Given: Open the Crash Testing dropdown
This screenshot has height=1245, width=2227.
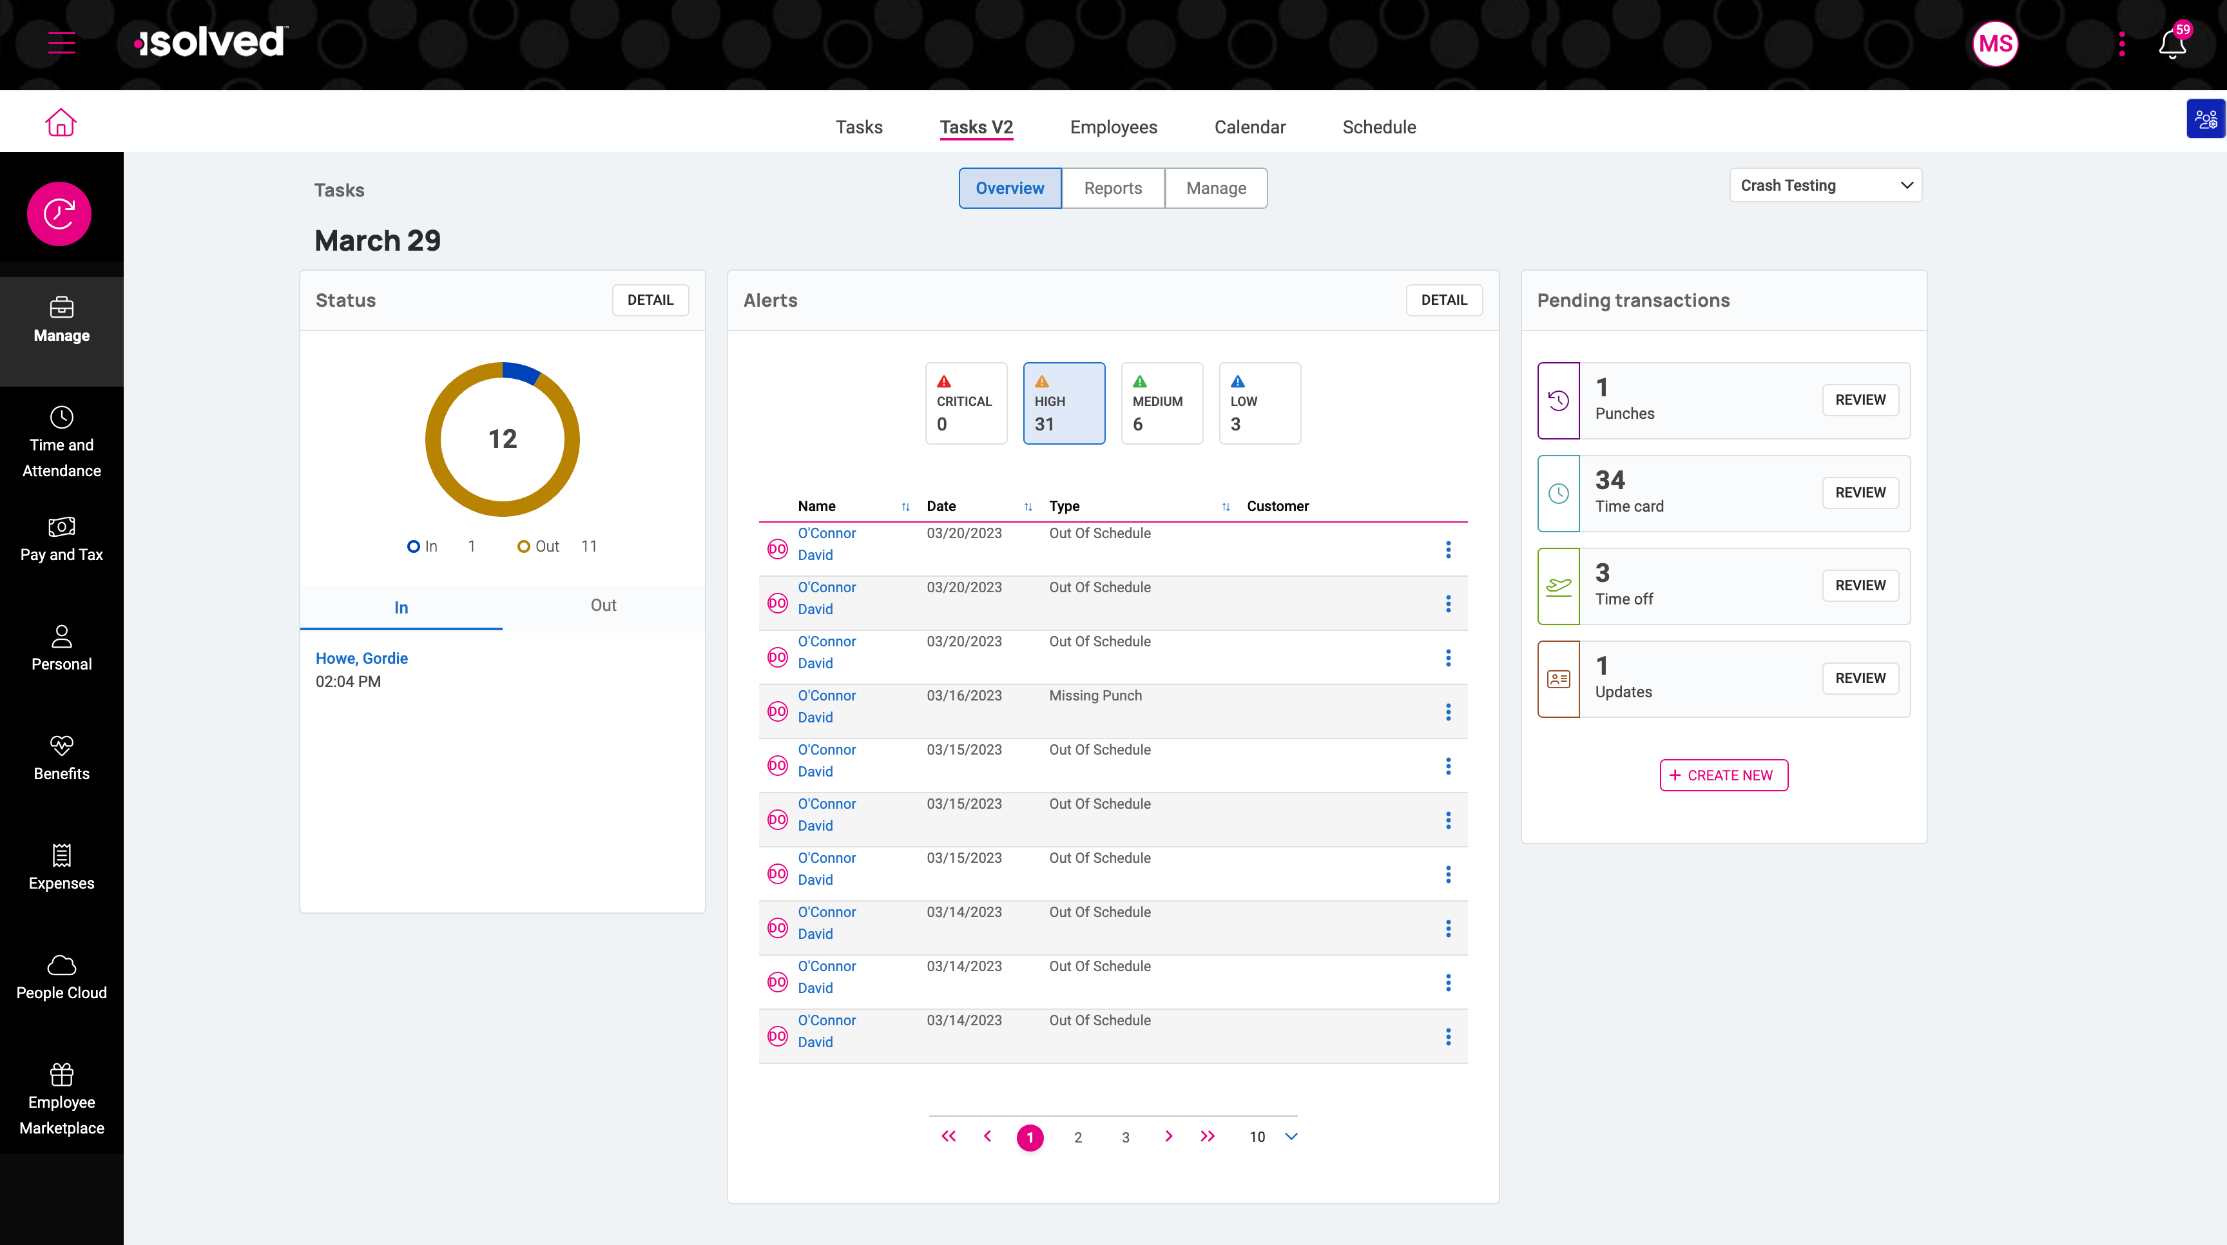Looking at the screenshot, I should [1825, 185].
